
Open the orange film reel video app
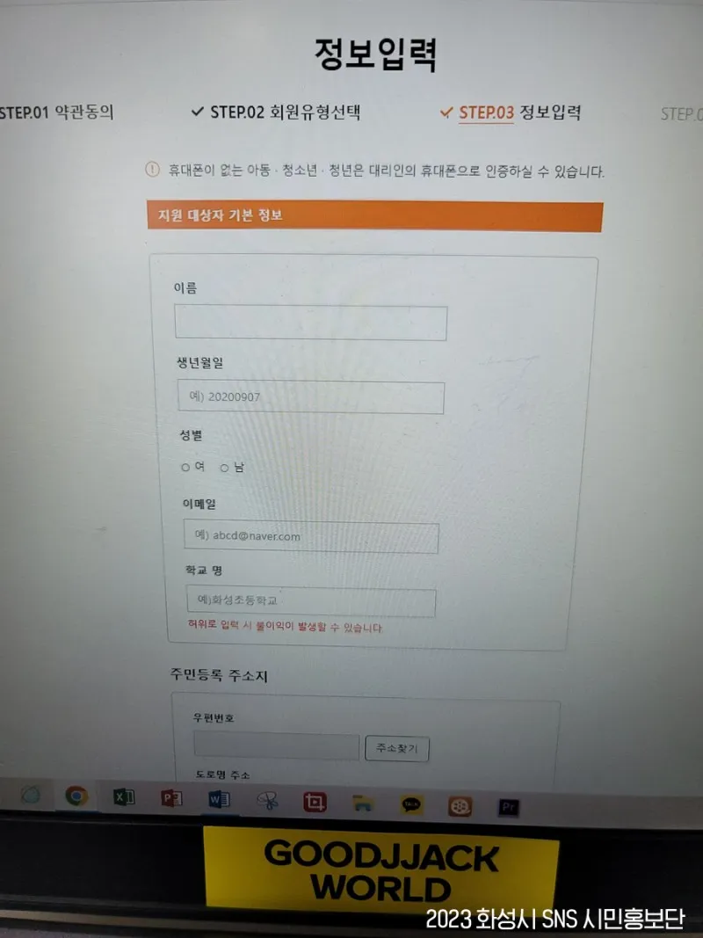pyautogui.click(x=460, y=806)
